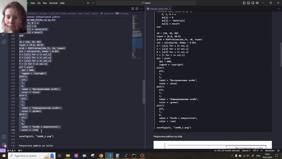282x159 pixels.
Task: Click the Выводы section breadcrumb
Action: click(x=123, y=13)
